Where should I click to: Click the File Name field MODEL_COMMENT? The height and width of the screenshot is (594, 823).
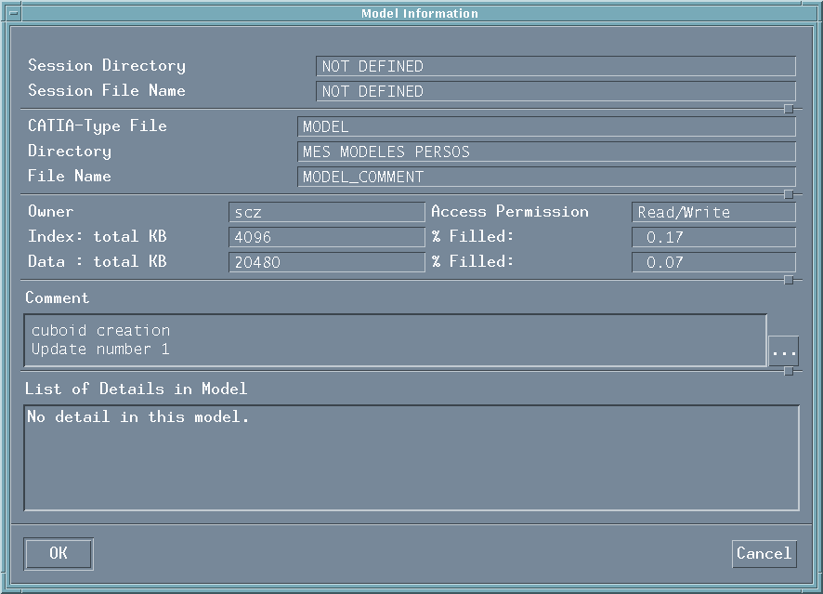pyautogui.click(x=546, y=177)
